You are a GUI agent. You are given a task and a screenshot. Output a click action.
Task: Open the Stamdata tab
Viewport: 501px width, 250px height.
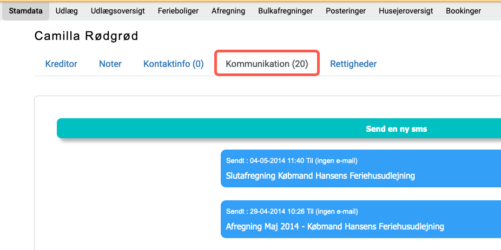(x=25, y=11)
